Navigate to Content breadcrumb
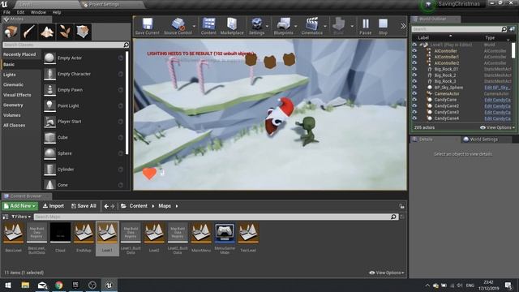This screenshot has width=519, height=292. 138,206
